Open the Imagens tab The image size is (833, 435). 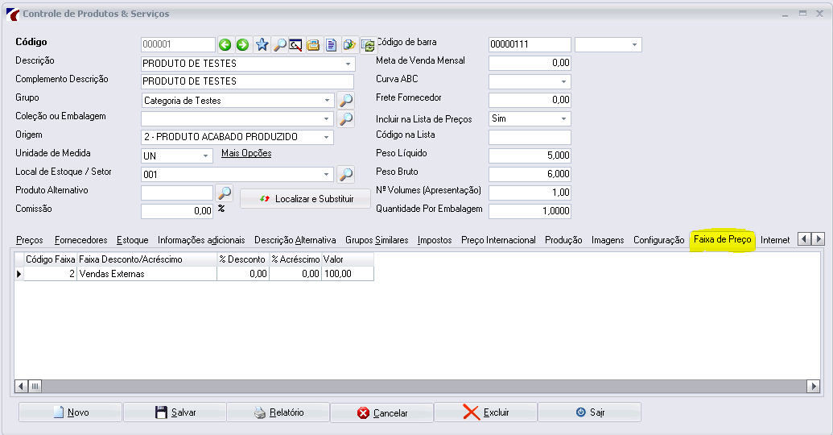coord(608,240)
